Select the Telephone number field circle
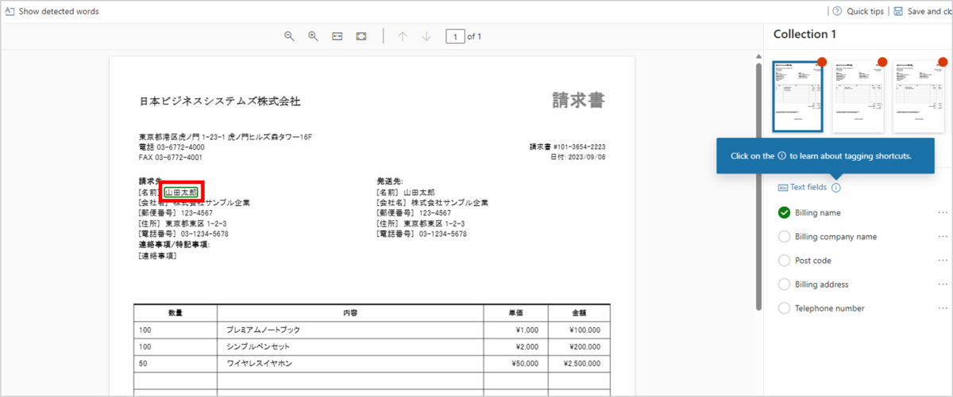 pyautogui.click(x=785, y=308)
